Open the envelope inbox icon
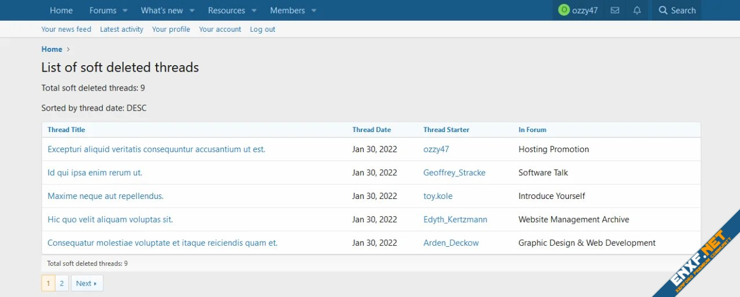Image resolution: width=740 pixels, height=297 pixels. point(615,10)
